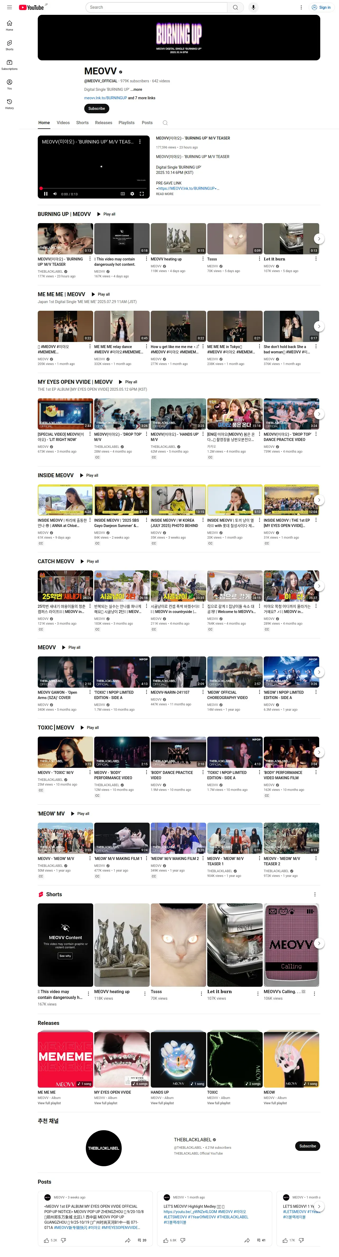
Task: Switch to the Shorts channel tab
Action: 82,123
